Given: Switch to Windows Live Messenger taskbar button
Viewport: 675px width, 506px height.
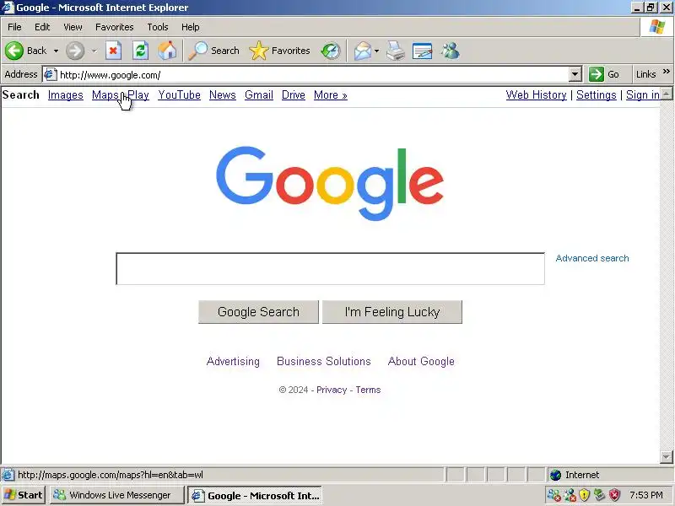Looking at the screenshot, I should coord(116,495).
